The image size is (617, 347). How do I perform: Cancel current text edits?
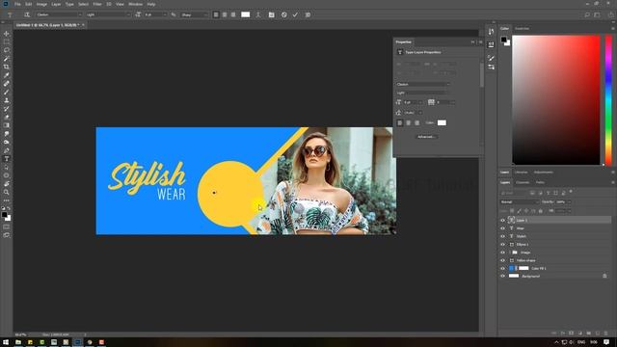[x=284, y=14]
